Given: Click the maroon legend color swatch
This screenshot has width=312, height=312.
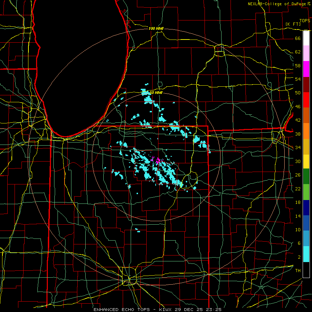Looking at the screenshot, I should (x=306, y=85).
